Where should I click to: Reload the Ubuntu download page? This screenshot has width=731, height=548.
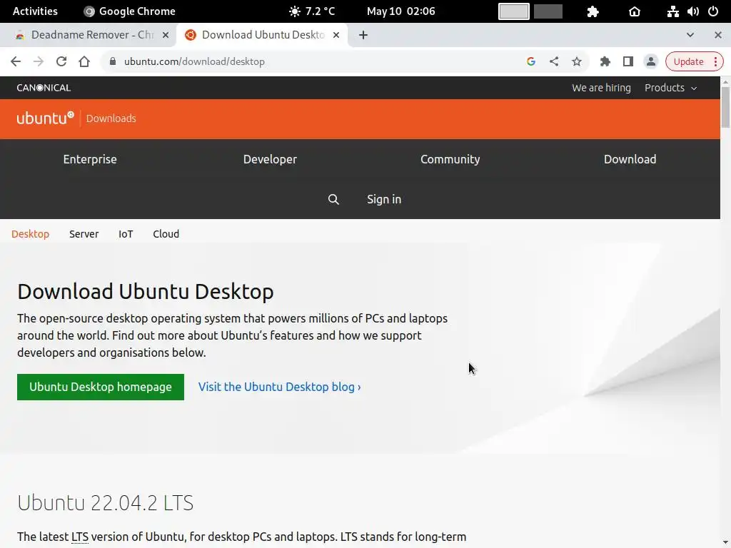coord(61,61)
